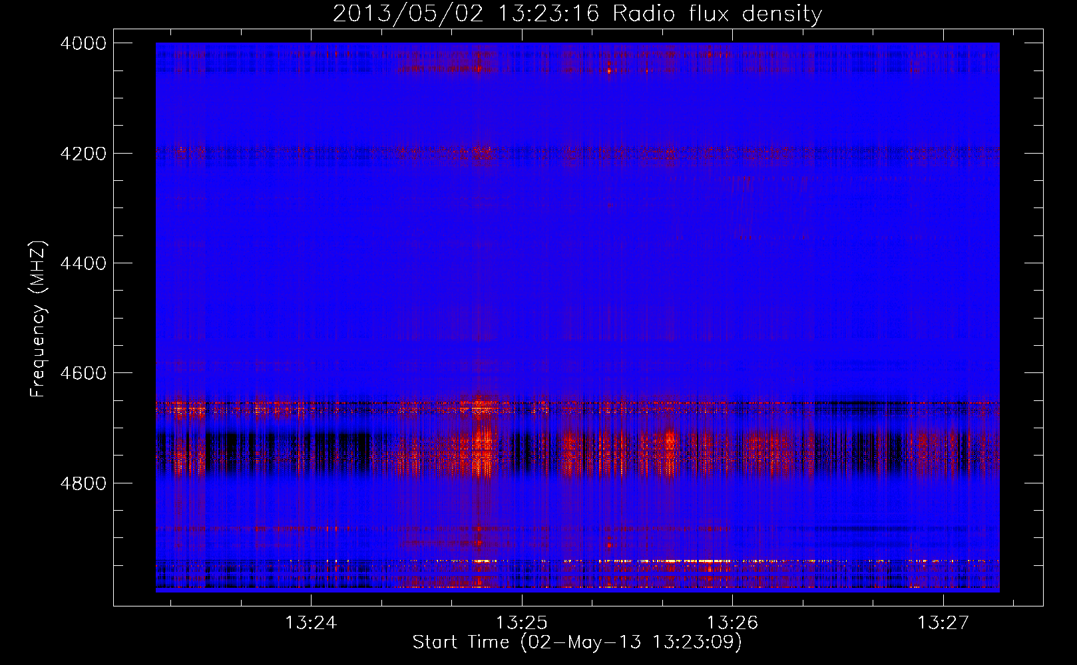Click the 13:25 time tick label
This screenshot has height=665, width=1077.
pos(522,623)
